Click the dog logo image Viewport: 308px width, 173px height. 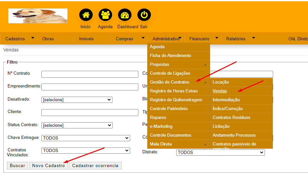click(38, 16)
